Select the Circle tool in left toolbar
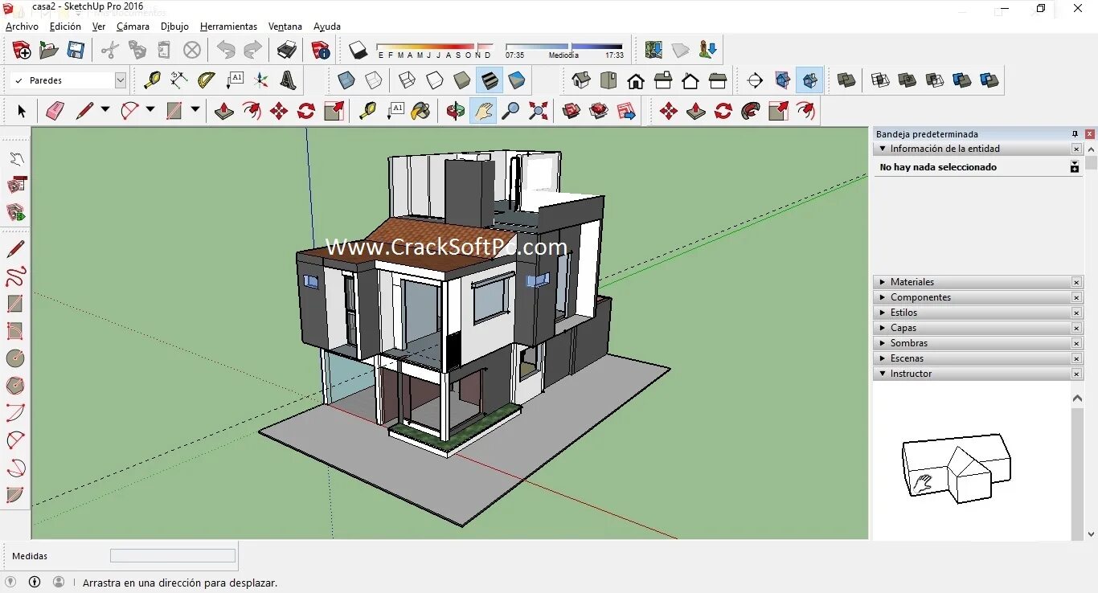The width and height of the screenshot is (1098, 593). (x=15, y=358)
